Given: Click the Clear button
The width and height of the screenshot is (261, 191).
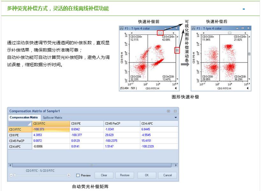Looking at the screenshot, I should point(104,175).
